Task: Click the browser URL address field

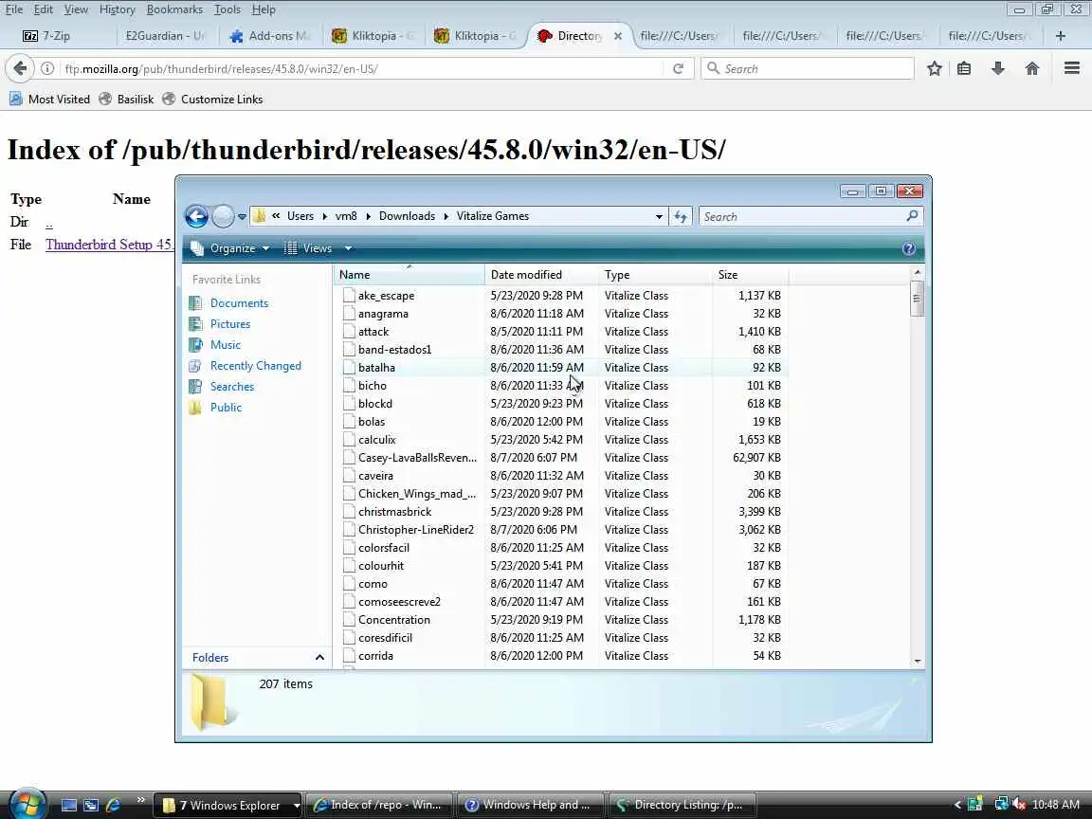Action: click(x=362, y=68)
